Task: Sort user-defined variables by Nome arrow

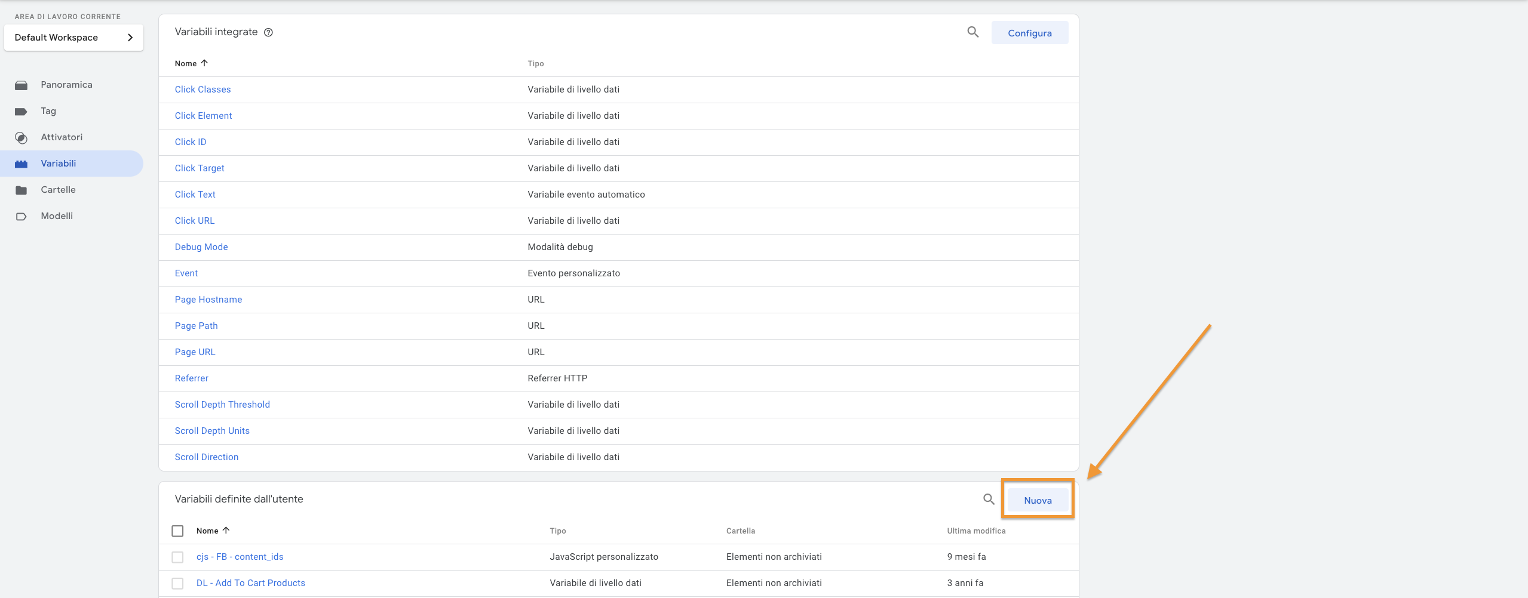Action: click(x=226, y=530)
